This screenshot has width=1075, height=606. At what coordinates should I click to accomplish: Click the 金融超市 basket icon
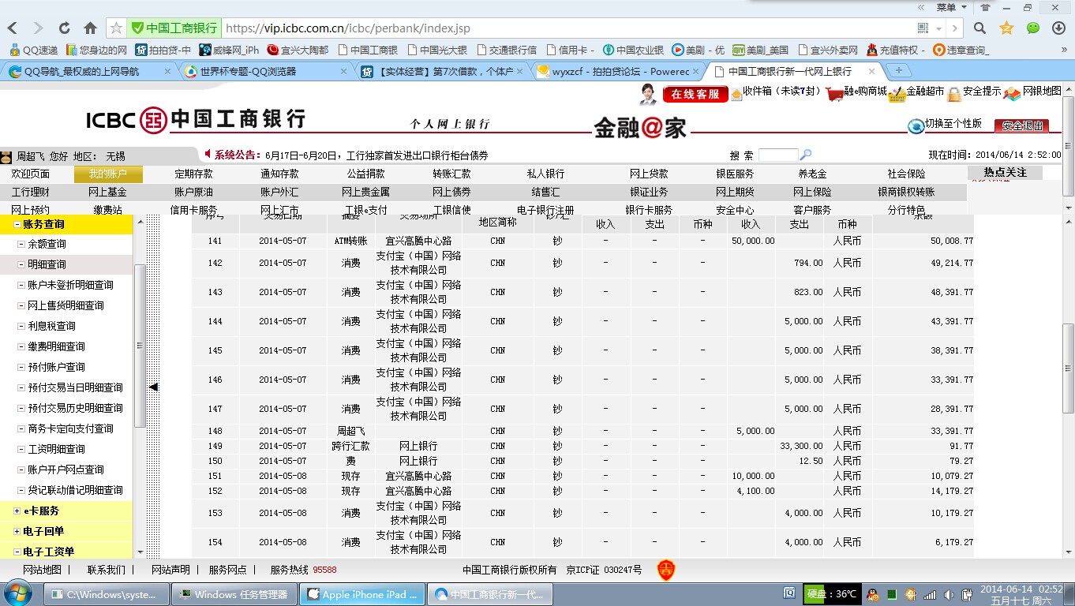[897, 94]
